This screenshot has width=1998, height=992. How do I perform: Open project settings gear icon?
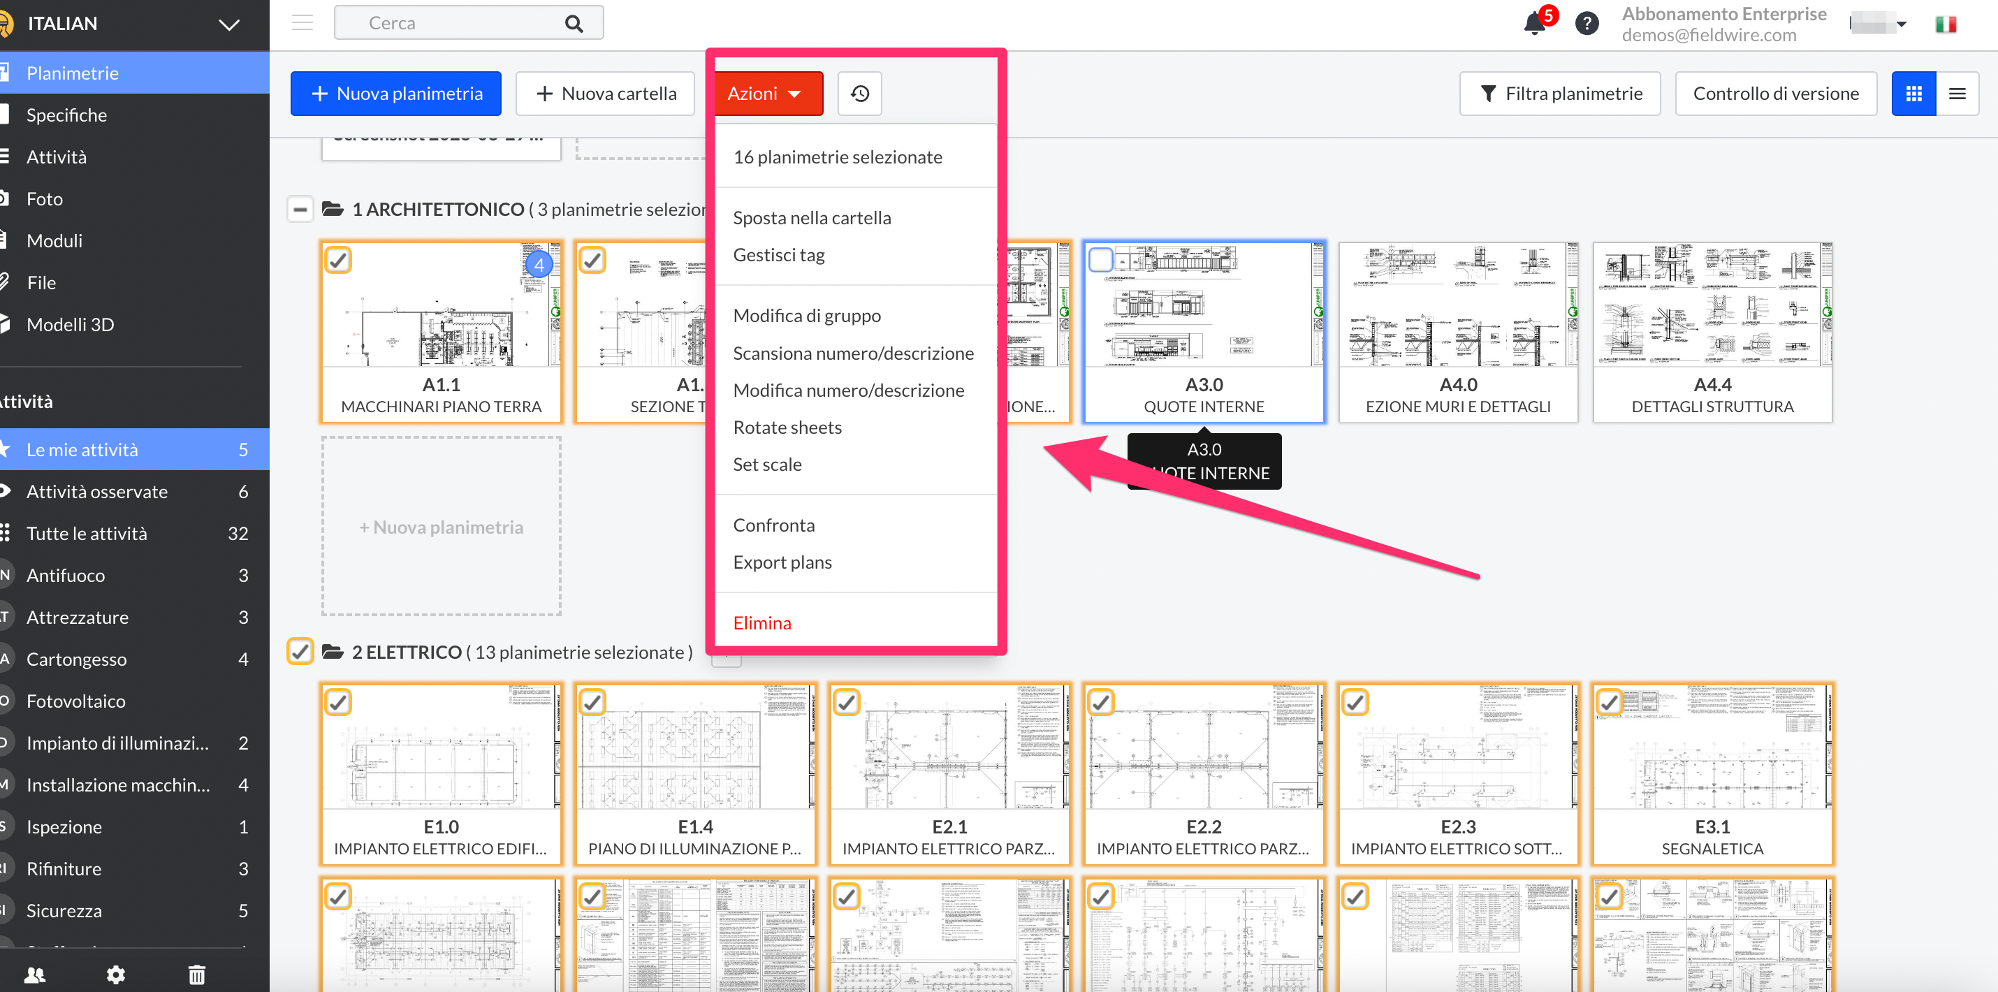[115, 974]
